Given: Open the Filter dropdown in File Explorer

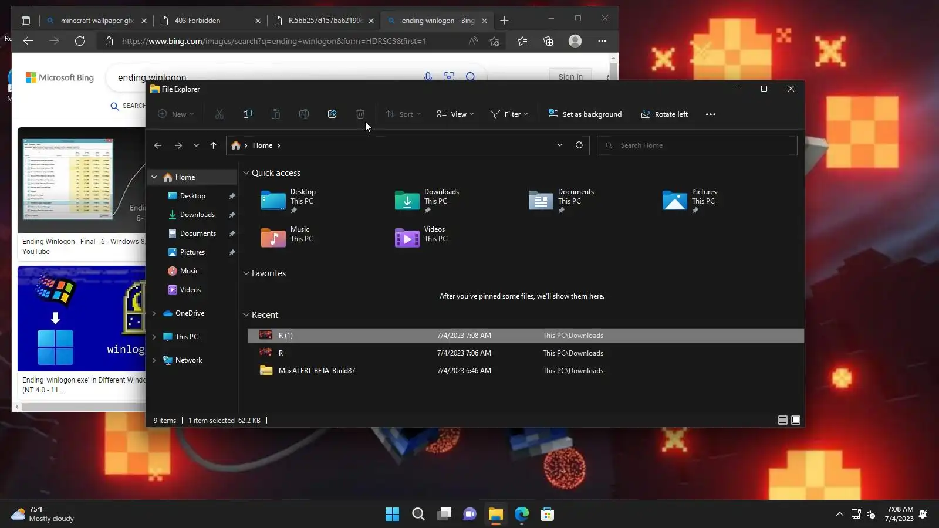Looking at the screenshot, I should click(x=509, y=114).
